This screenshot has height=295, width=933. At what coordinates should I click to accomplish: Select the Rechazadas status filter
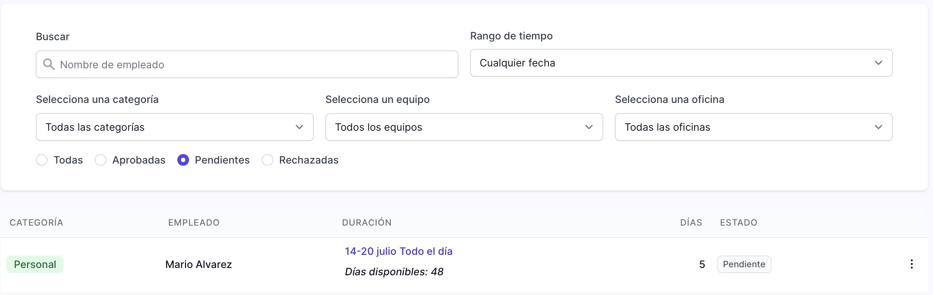coord(267,160)
